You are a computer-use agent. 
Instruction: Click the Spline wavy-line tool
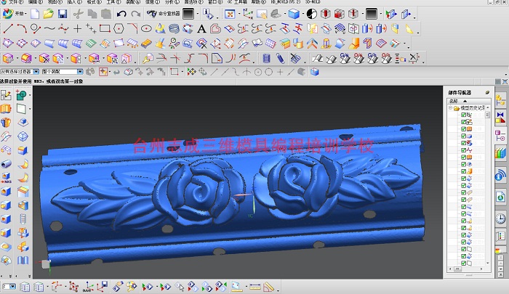click(49, 29)
